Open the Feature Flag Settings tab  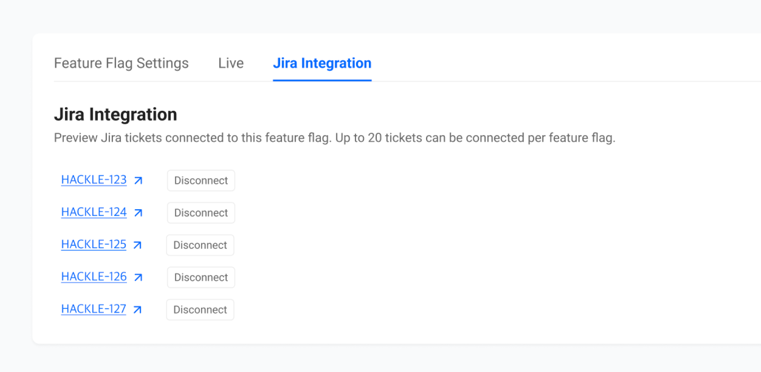pyautogui.click(x=121, y=63)
